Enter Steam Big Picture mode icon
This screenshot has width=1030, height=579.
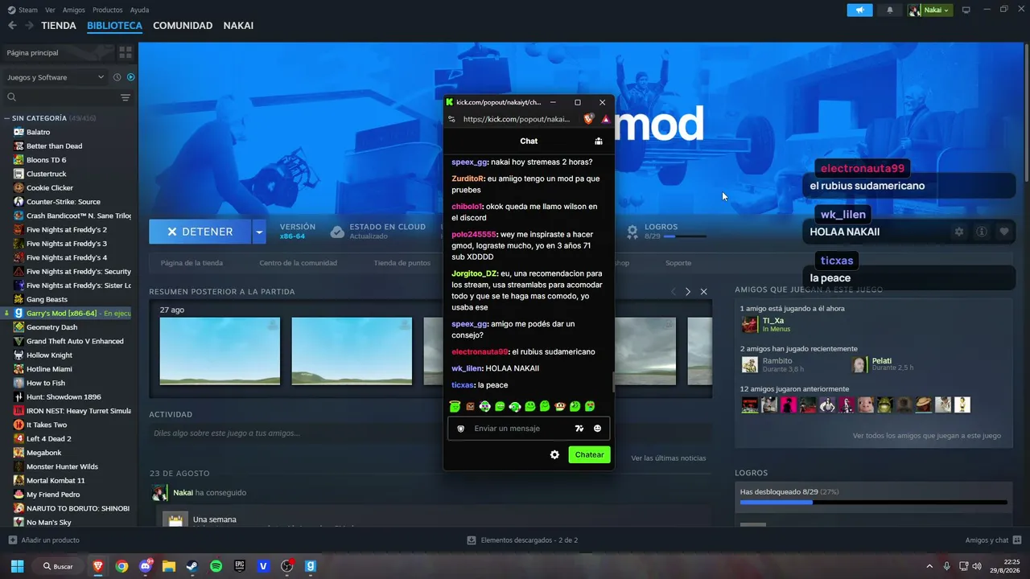966,10
